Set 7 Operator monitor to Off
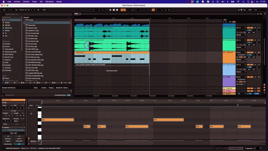This screenshot has height=151, width=268. tap(245, 57)
